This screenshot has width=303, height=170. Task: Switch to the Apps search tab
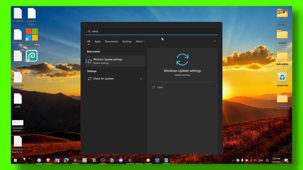[x=98, y=42]
